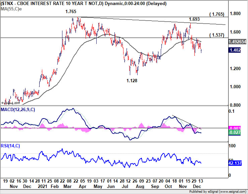Click the 1.000 price axis label
248x194 pixels.
click(235, 87)
